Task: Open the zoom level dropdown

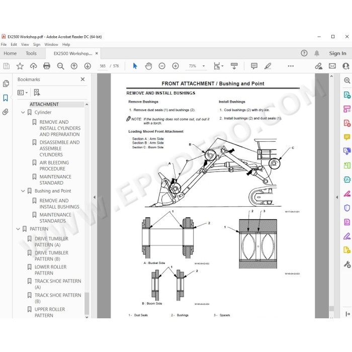Action: pos(204,66)
